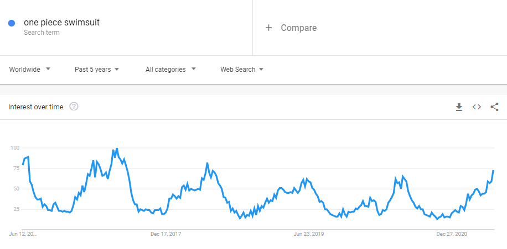
Task: Open the Web Search type dropdown
Action: point(242,70)
